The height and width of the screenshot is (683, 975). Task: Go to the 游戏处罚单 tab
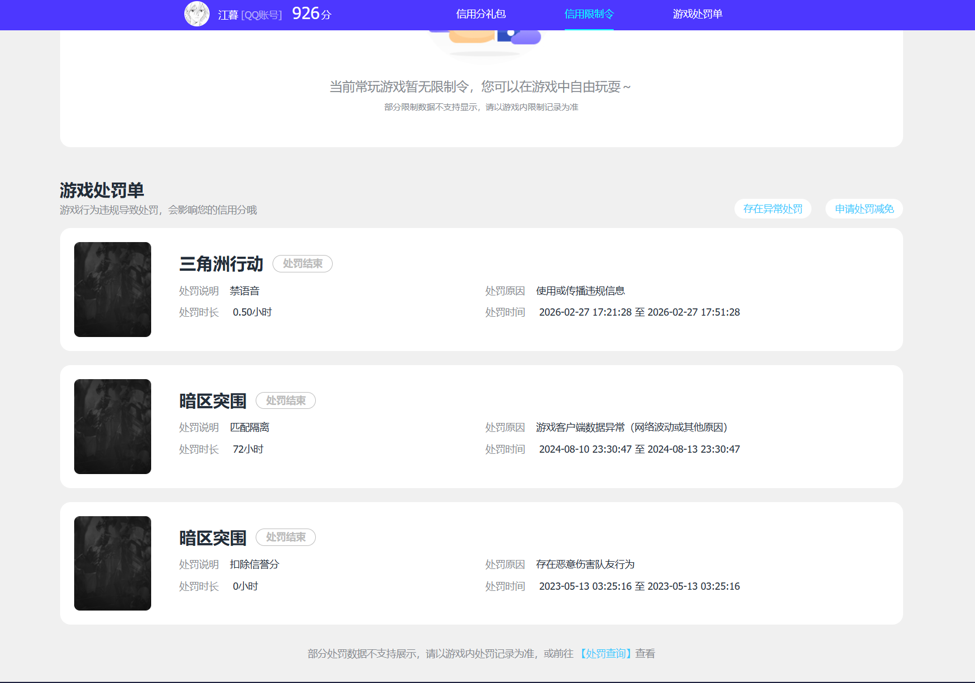697,14
